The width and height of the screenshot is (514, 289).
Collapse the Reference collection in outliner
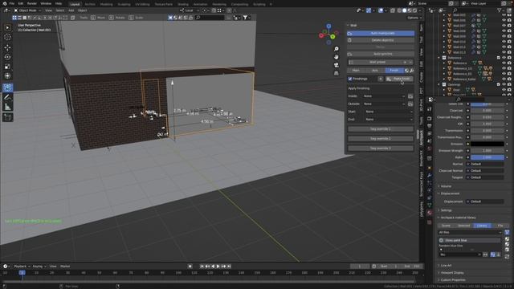439,58
